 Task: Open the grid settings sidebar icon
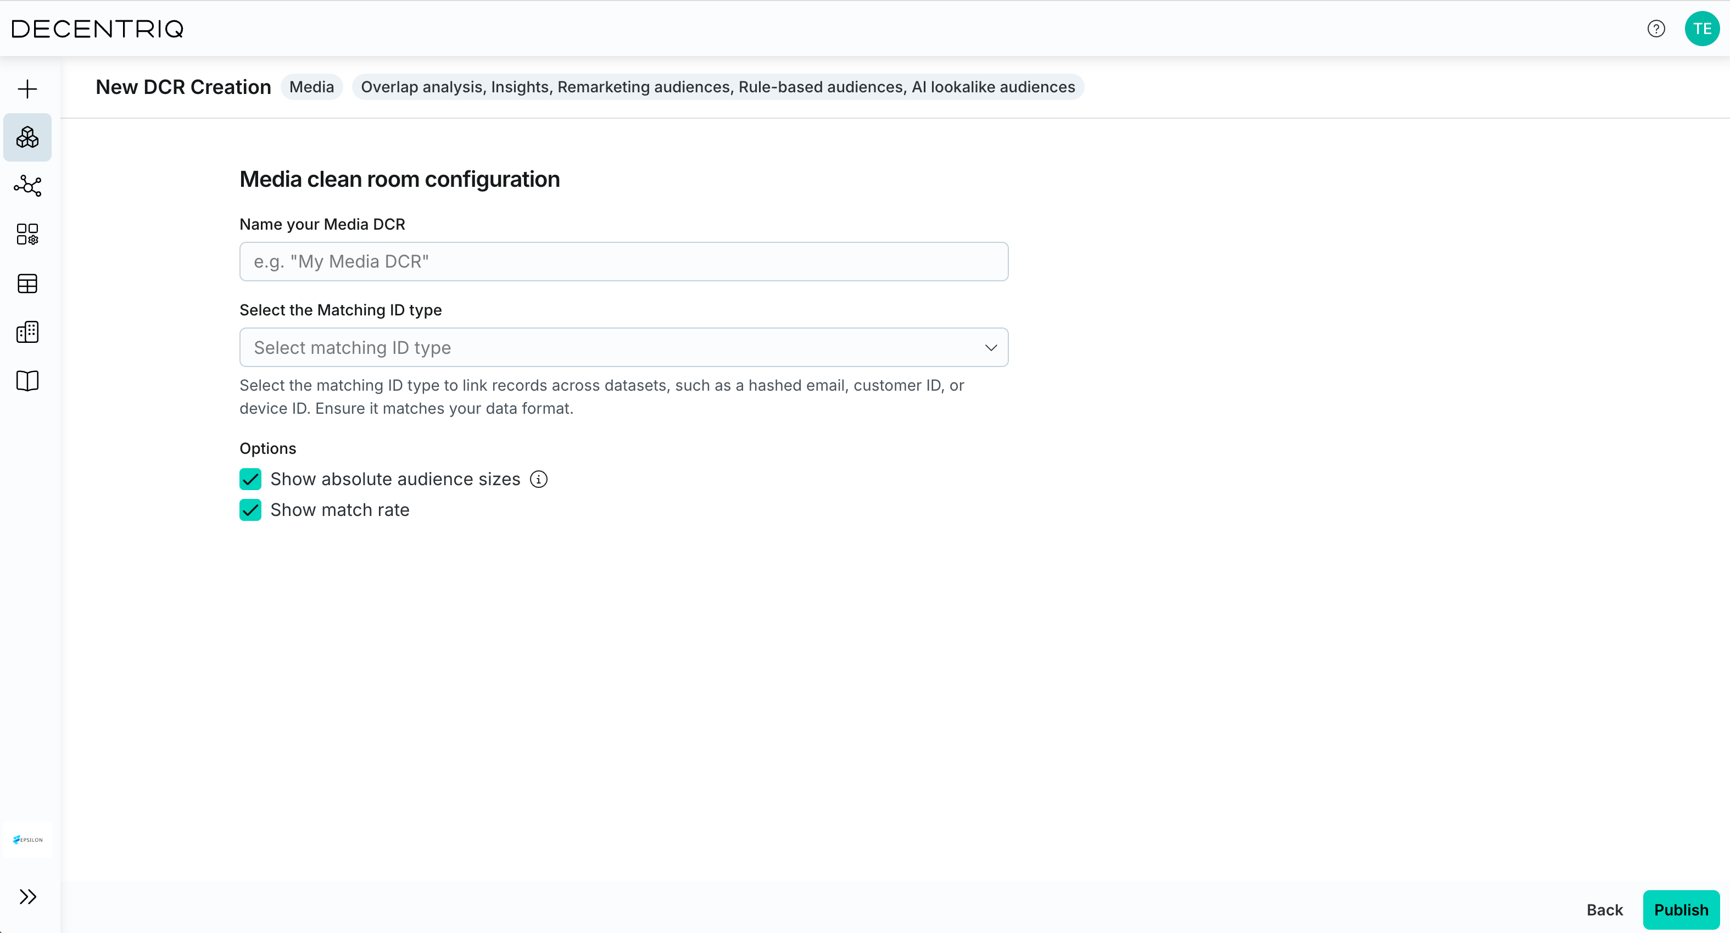point(27,235)
